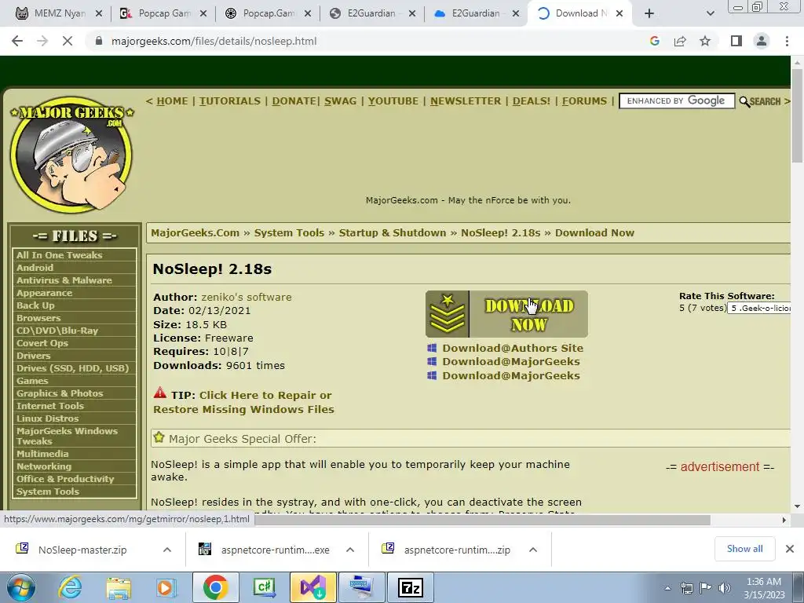Viewport: 804px width, 603px height.
Task: Open tab search dropdown chevron
Action: [x=710, y=13]
